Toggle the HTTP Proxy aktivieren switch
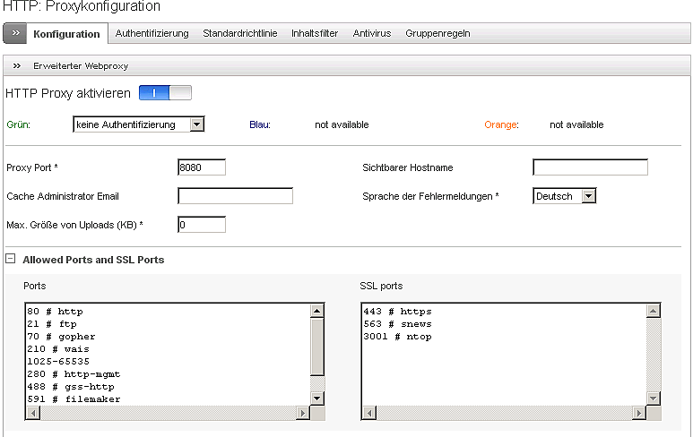Screen dimensions: 693x437 (166, 93)
